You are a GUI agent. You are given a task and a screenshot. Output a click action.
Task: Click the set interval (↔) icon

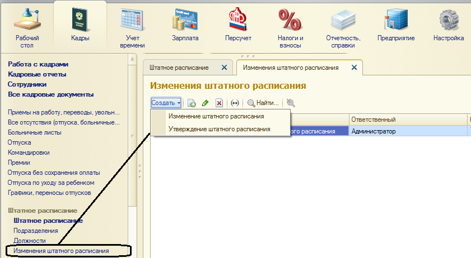pos(235,103)
